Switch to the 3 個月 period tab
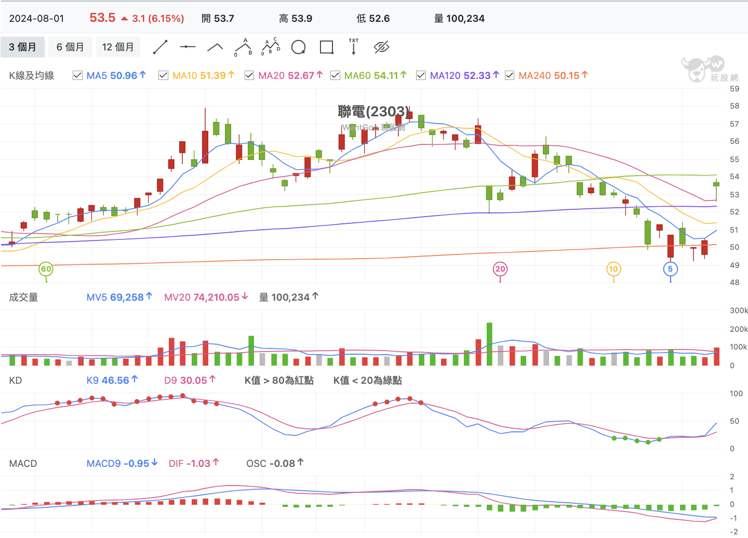This screenshot has width=748, height=538. [23, 47]
